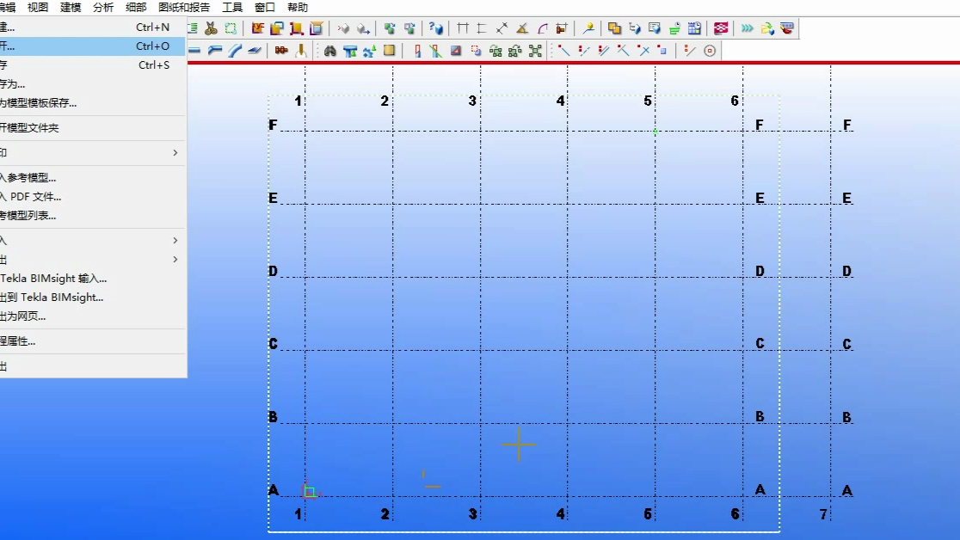Choose the 开模型文件夹 menu entry
This screenshot has width=960, height=540.
pyautogui.click(x=92, y=128)
